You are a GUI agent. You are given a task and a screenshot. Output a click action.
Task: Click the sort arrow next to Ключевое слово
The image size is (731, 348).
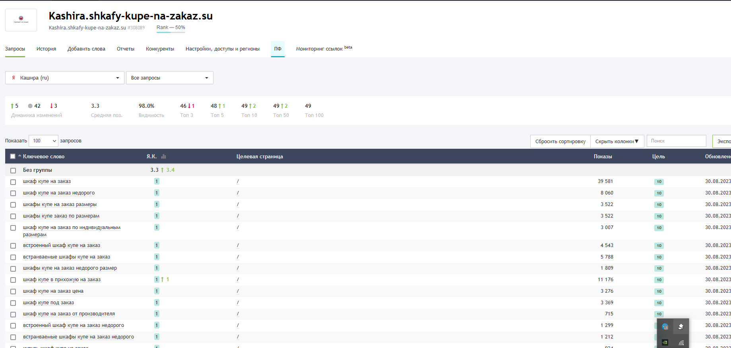pyautogui.click(x=19, y=156)
